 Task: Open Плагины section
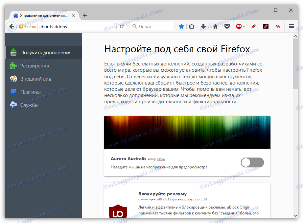(x=43, y=92)
